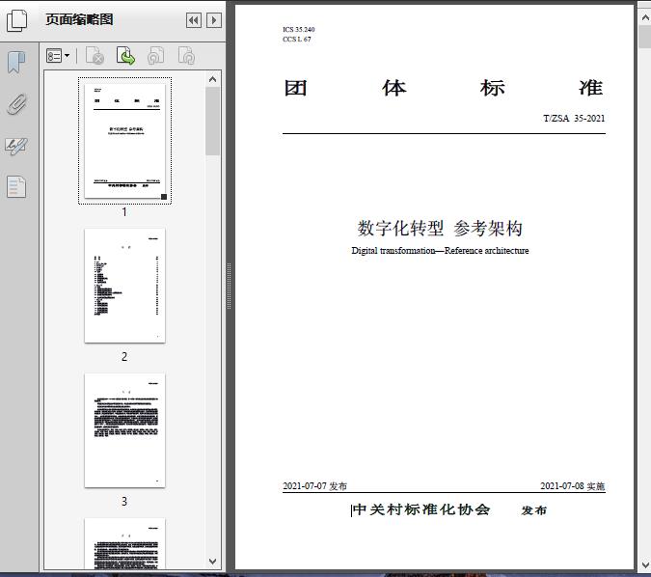Open the page thumbnails panel icon
This screenshot has width=651, height=577.
coord(17,20)
